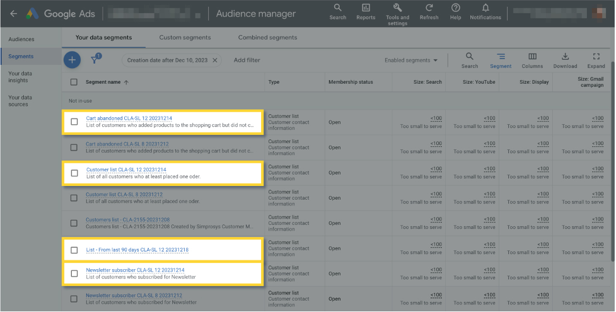Switch to Your data segments tab
The image size is (616, 312).
103,38
